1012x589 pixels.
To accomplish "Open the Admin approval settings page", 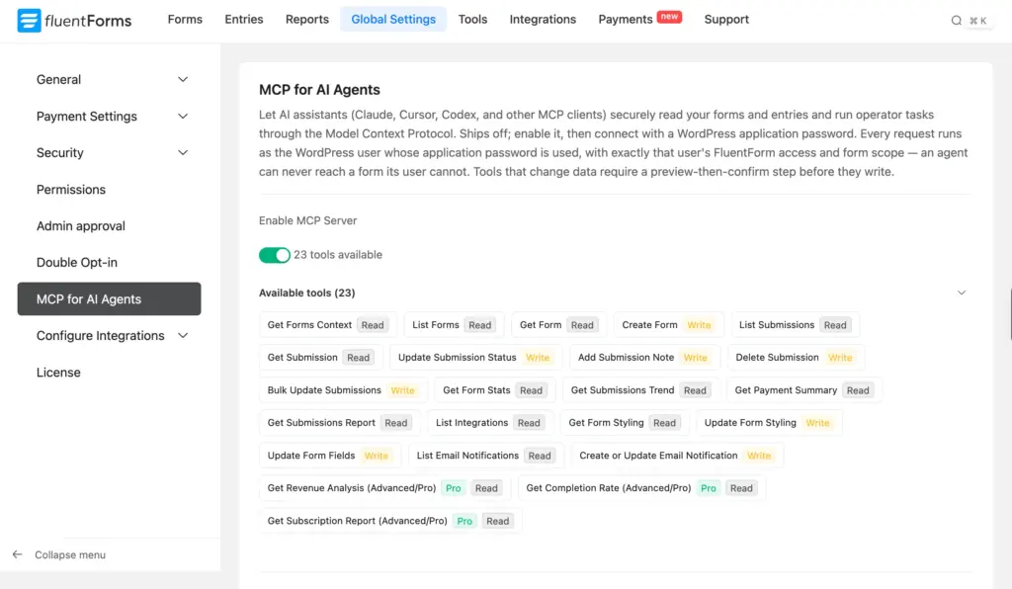I will [81, 225].
